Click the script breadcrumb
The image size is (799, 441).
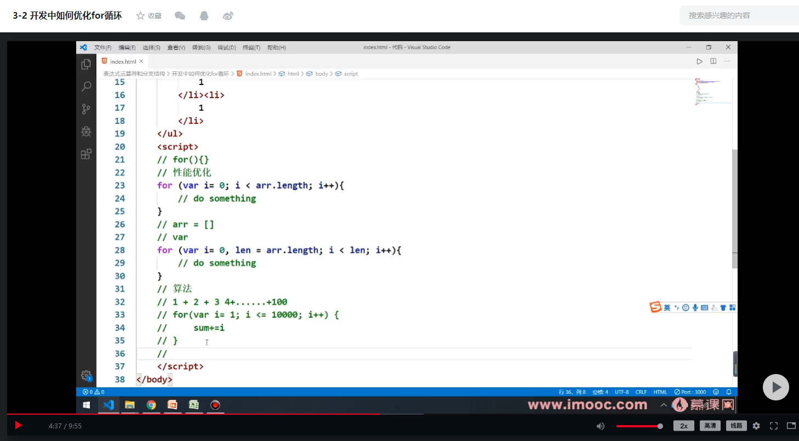point(351,73)
